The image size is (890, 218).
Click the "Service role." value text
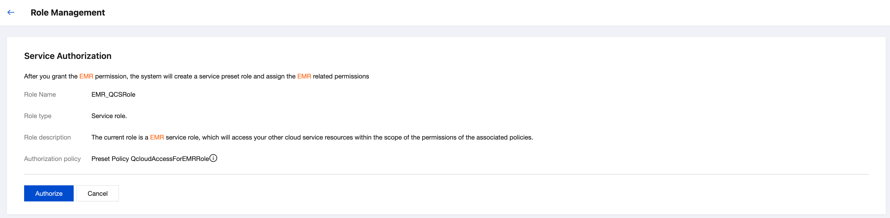(x=109, y=116)
